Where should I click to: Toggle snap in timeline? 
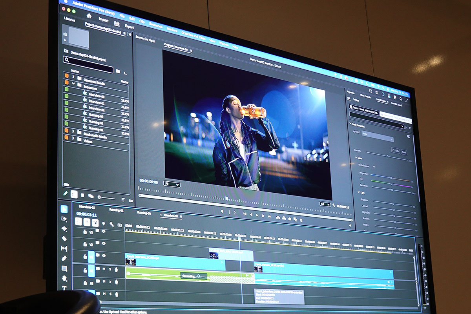tap(87, 222)
